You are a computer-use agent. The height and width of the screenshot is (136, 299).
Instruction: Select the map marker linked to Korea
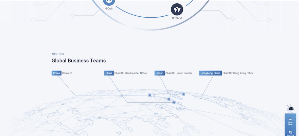[x=149, y=95]
